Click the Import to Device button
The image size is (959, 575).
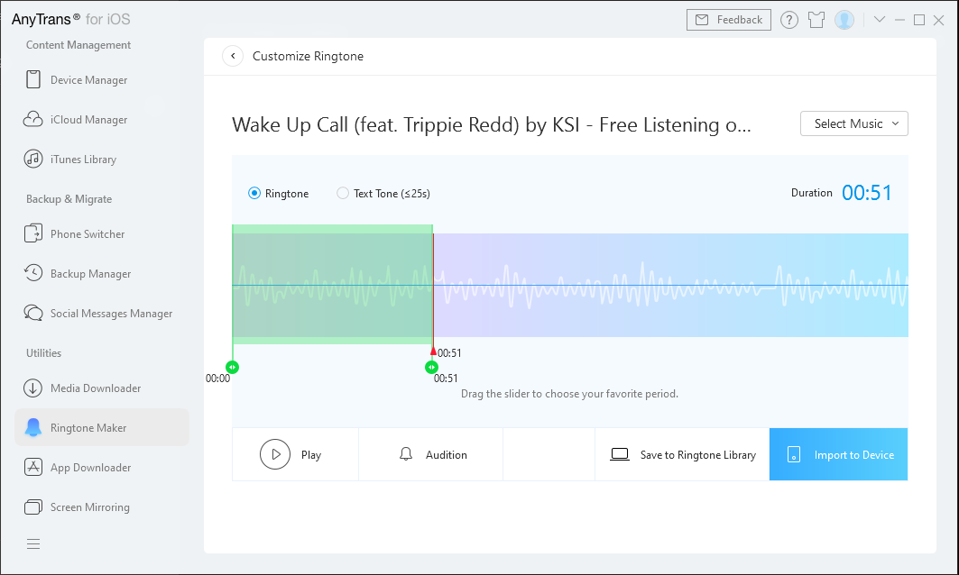coord(838,455)
